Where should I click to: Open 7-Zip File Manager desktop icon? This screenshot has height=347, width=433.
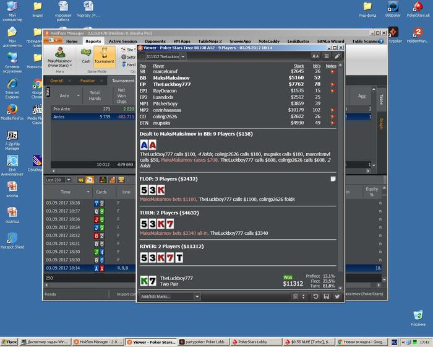[x=12, y=141]
